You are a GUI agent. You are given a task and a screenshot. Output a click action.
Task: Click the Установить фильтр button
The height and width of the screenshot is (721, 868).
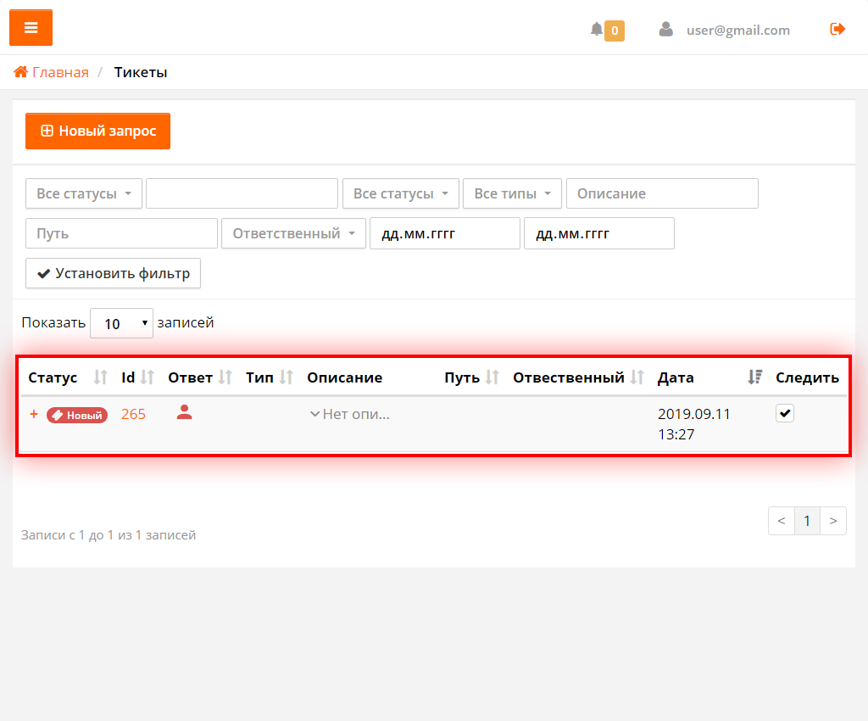pos(113,273)
